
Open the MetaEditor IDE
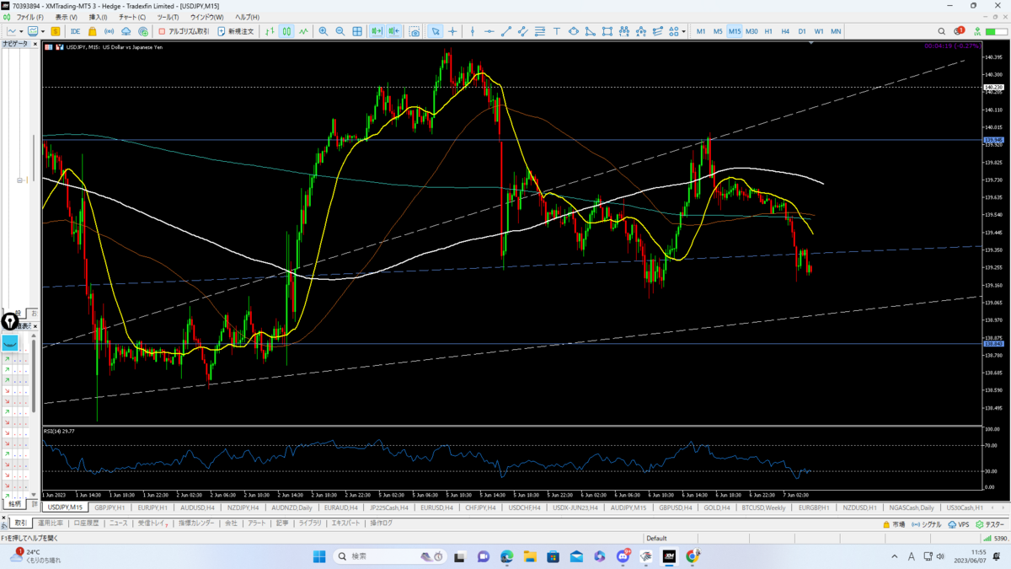75,31
